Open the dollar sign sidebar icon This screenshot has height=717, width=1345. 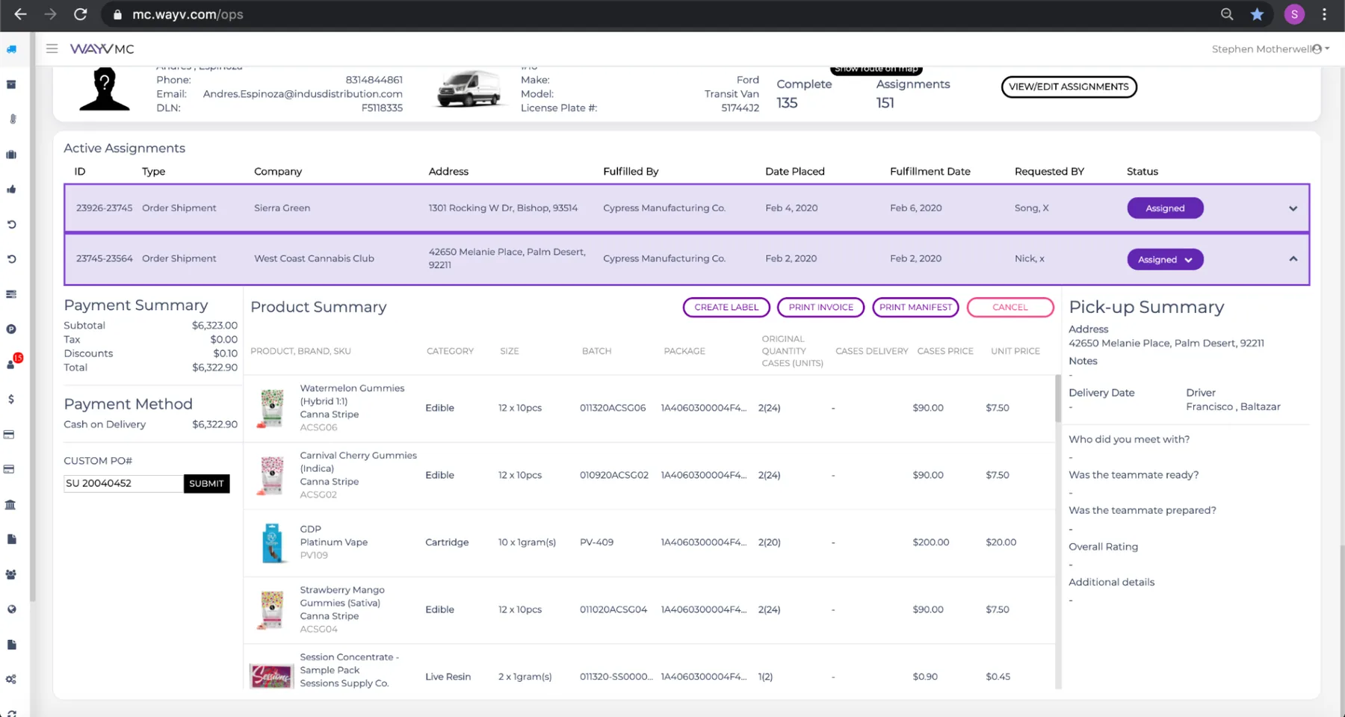point(11,399)
